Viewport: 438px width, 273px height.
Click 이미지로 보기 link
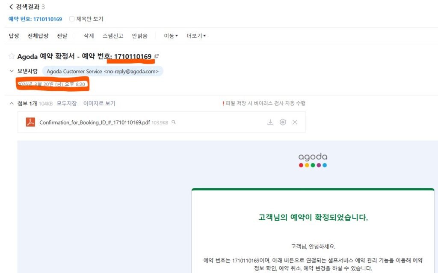click(99, 103)
